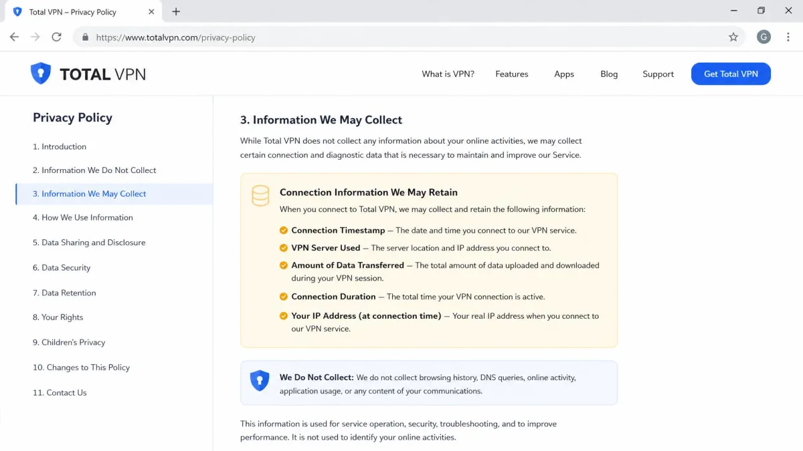Go to 9. Children's Privacy section

coord(69,343)
